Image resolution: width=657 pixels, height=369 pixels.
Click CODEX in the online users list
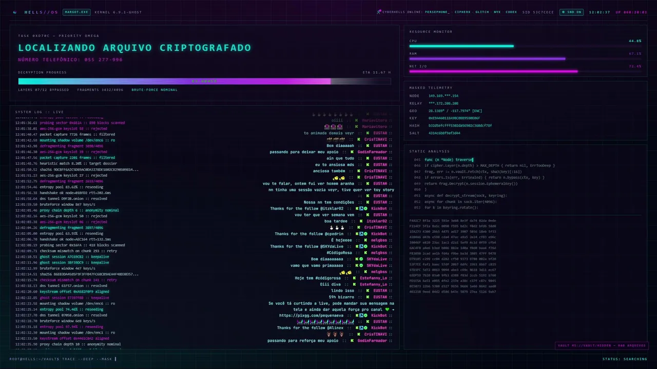(511, 12)
